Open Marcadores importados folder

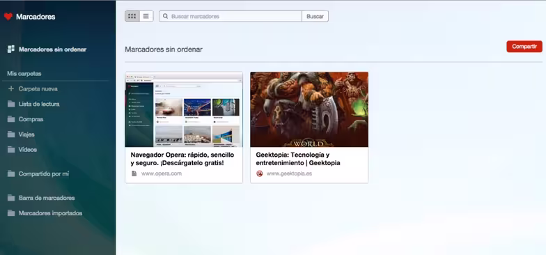50,213
